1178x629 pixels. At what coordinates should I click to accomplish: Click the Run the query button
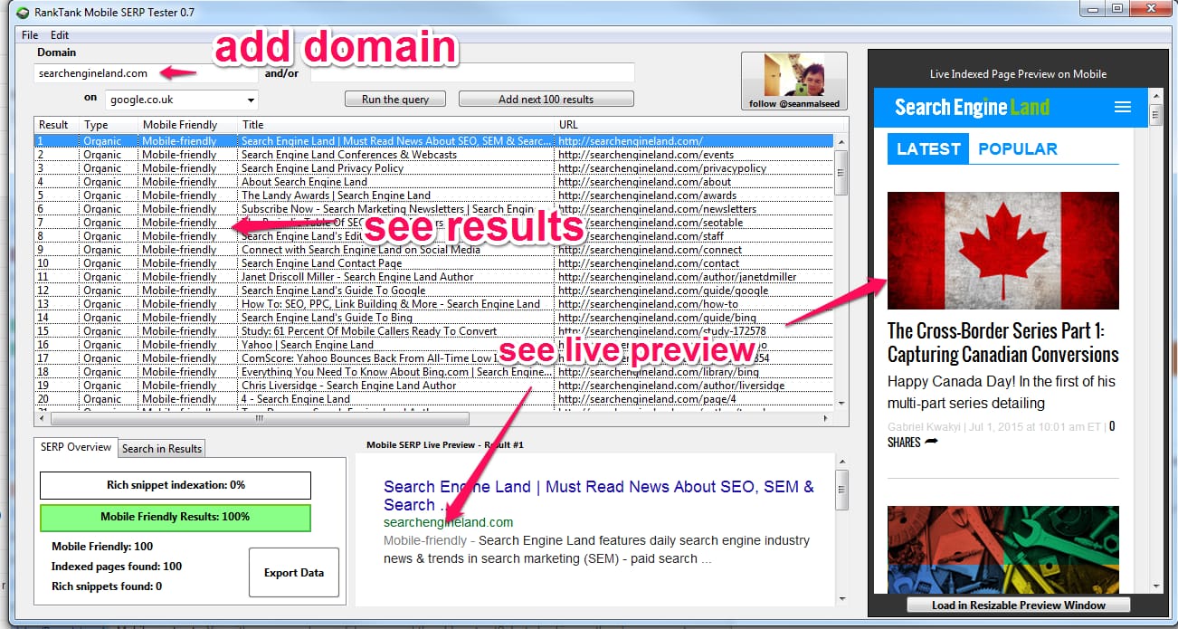394,99
